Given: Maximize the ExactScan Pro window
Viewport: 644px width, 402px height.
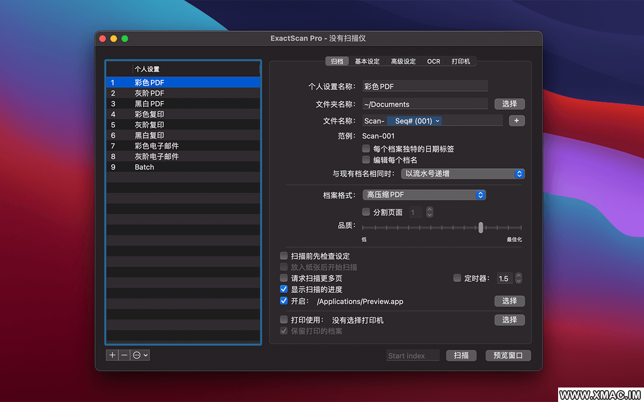Looking at the screenshot, I should (x=125, y=39).
